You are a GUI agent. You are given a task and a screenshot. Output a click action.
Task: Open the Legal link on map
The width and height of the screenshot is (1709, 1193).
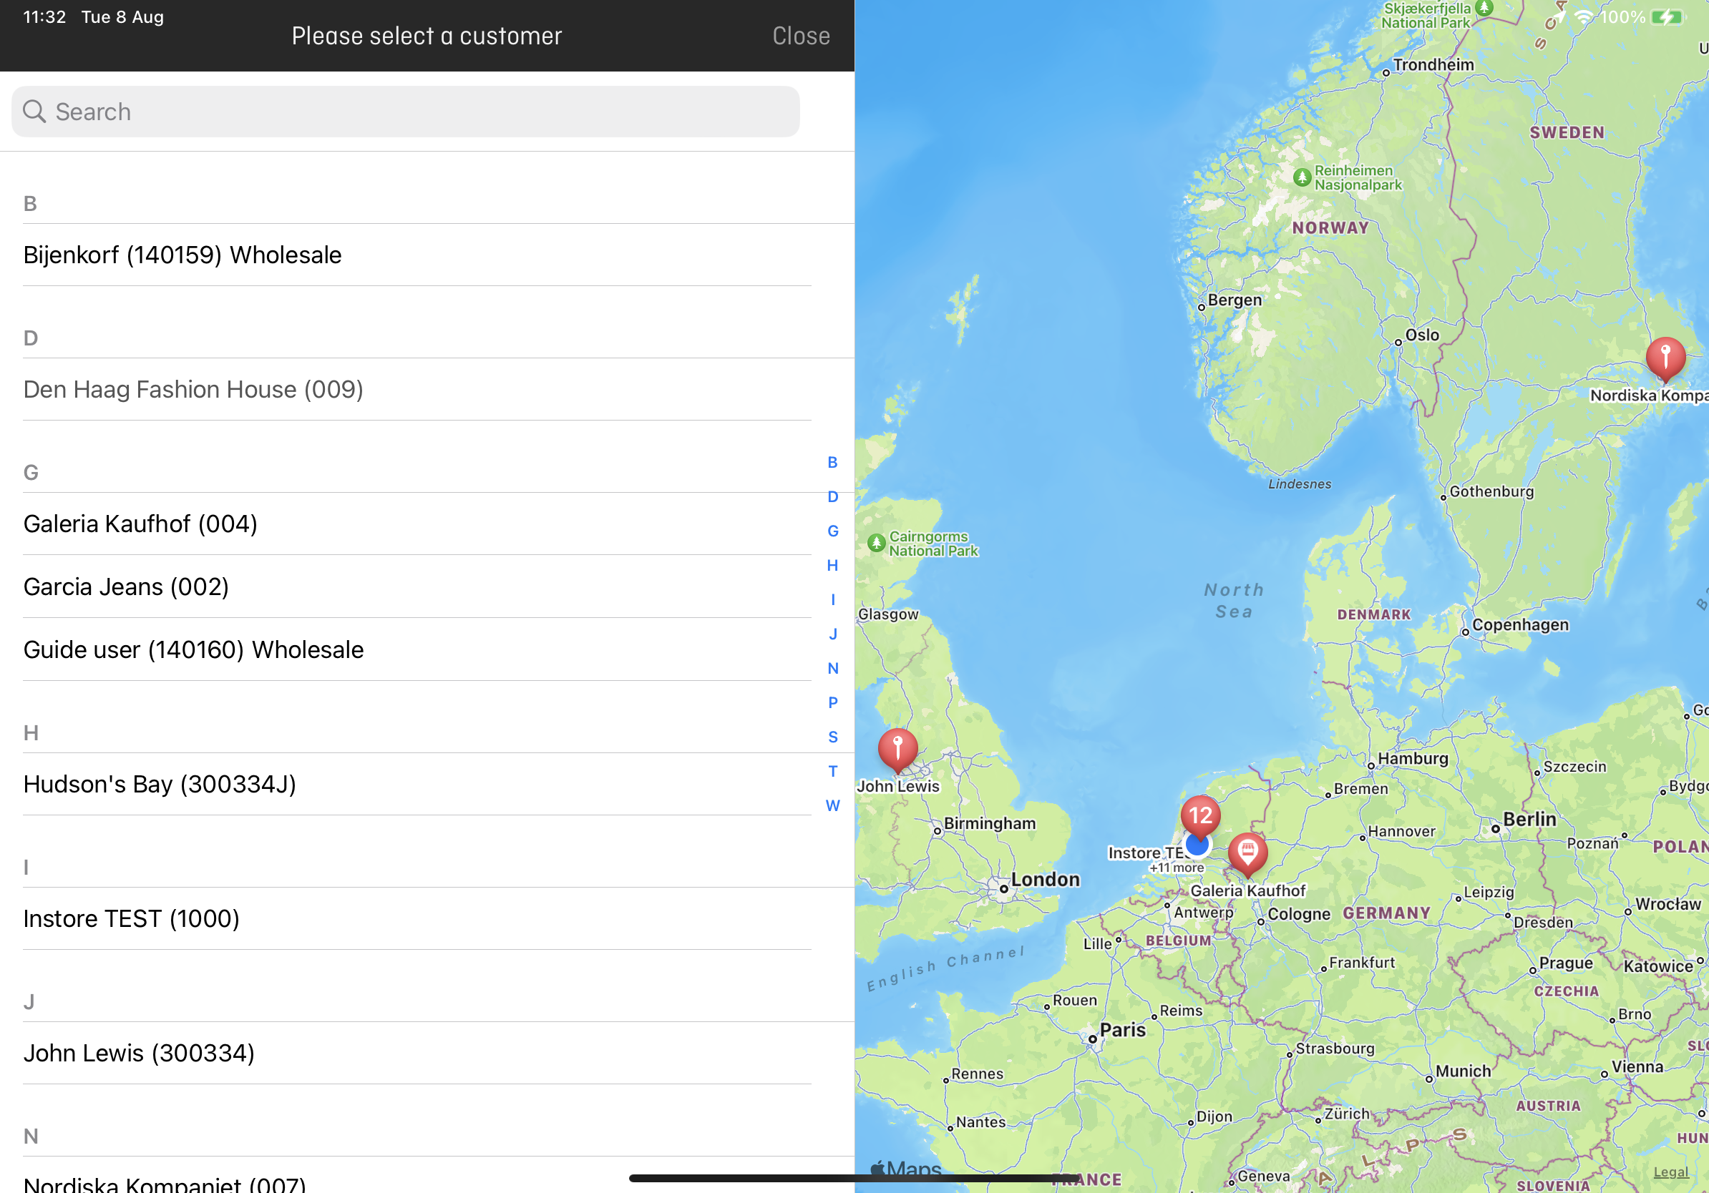pyautogui.click(x=1670, y=1172)
